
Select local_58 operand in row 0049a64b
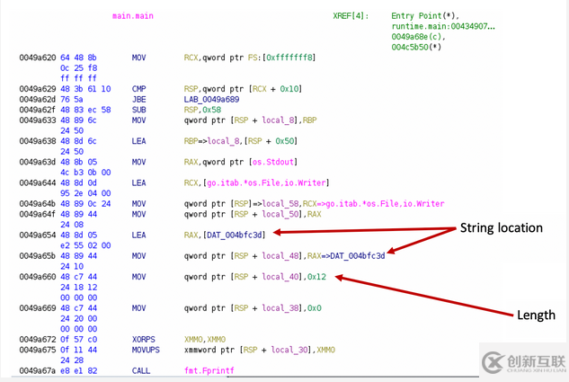click(280, 204)
